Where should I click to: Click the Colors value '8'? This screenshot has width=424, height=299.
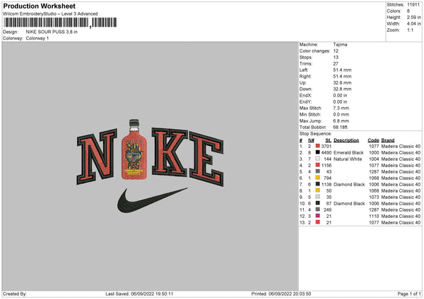click(x=408, y=11)
